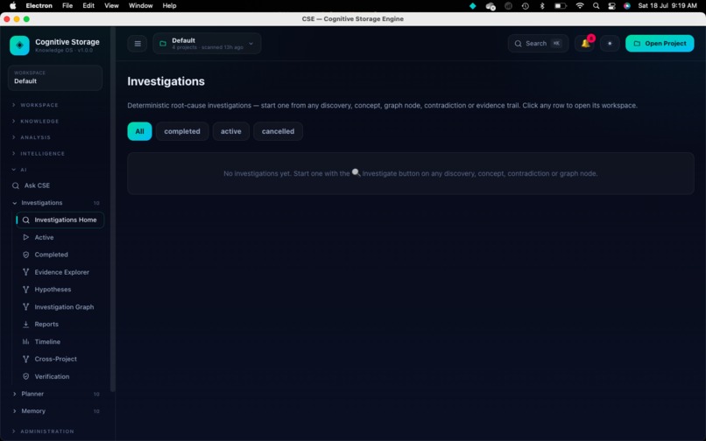Image resolution: width=706 pixels, height=441 pixels.
Task: Open Reports page
Action: pyautogui.click(x=60, y=324)
